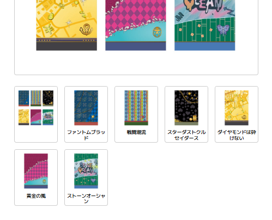The image size is (272, 220).
Task: Click the blue arrow on Stone Ocean image
Action: [229, 11]
